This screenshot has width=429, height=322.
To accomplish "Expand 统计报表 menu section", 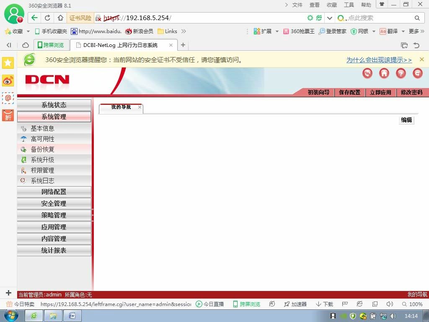I will [54, 250].
